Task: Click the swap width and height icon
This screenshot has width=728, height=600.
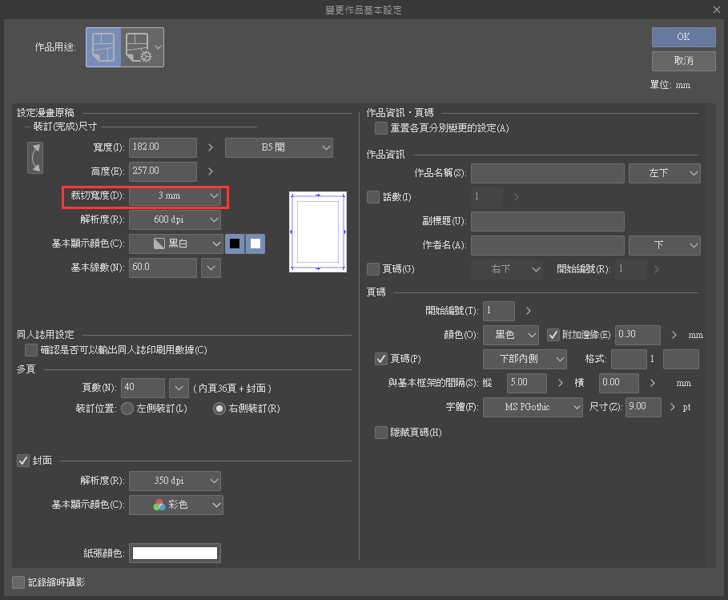Action: [x=35, y=158]
